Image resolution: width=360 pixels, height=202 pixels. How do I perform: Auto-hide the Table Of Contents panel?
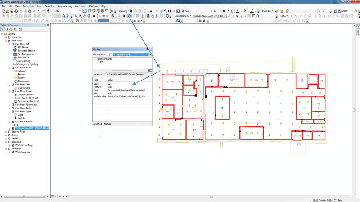click(x=45, y=25)
